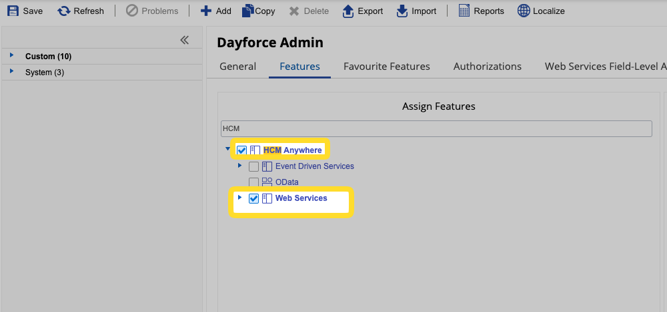
Task: Click the Copy documents icon
Action: 247,11
